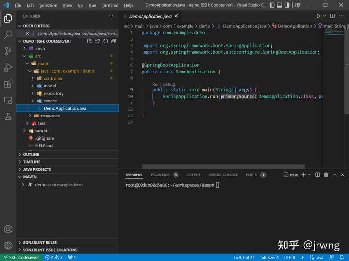Switch to PORTS tab

point(255,175)
